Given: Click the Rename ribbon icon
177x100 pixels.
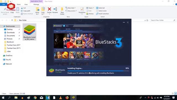Looking at the screenshot, I should [55, 9].
